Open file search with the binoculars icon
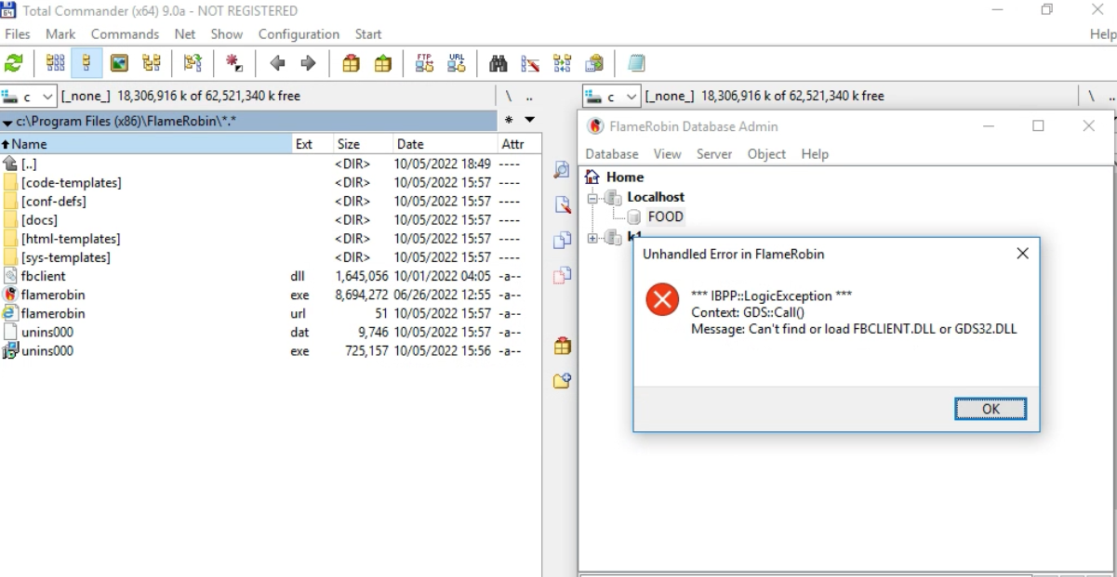Image resolution: width=1117 pixels, height=577 pixels. pos(499,63)
